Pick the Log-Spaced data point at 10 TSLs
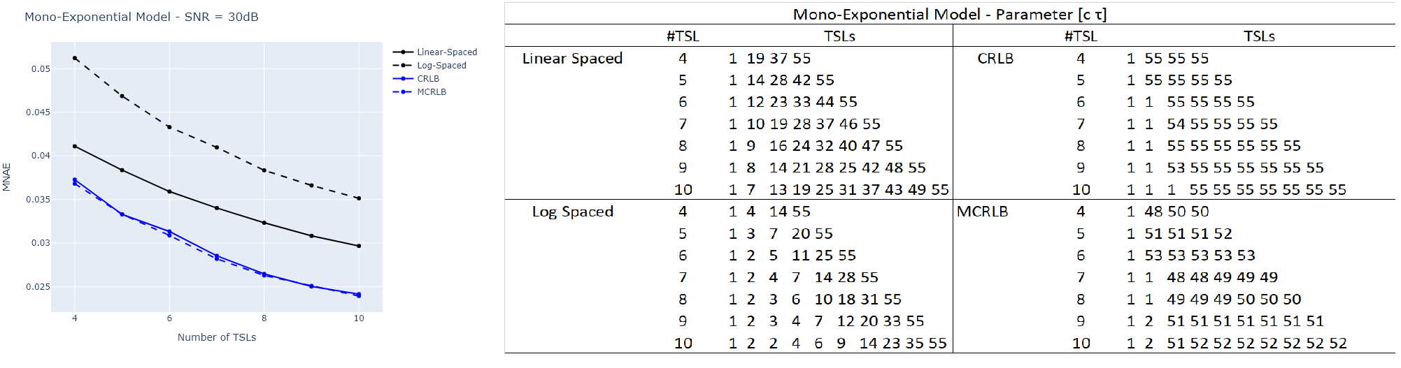Image resolution: width=1401 pixels, height=368 pixels. 359,198
